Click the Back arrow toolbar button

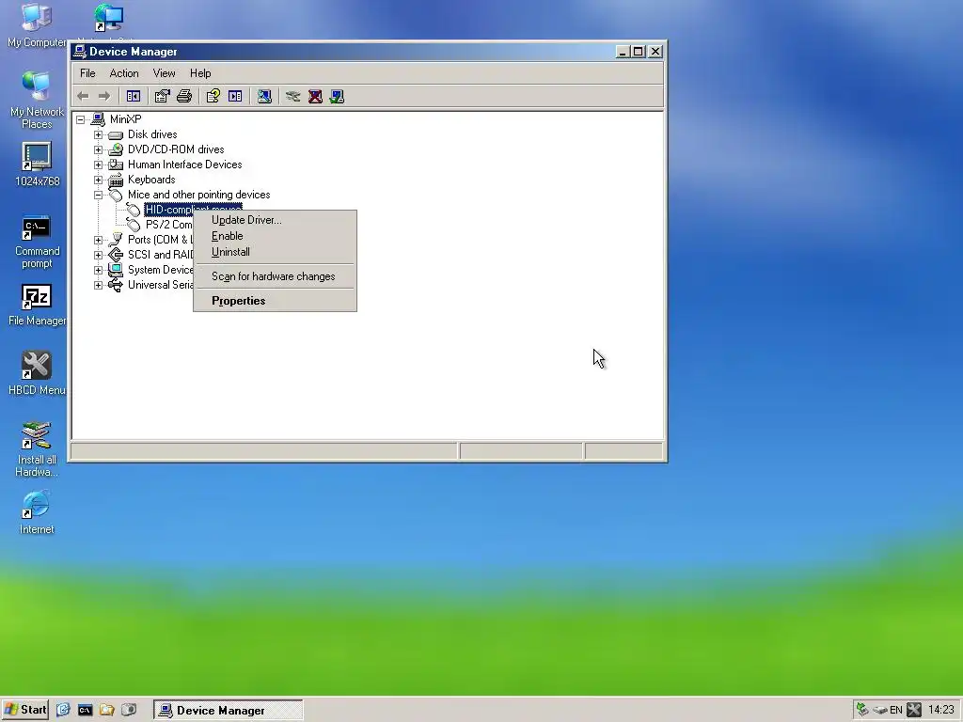tap(84, 97)
